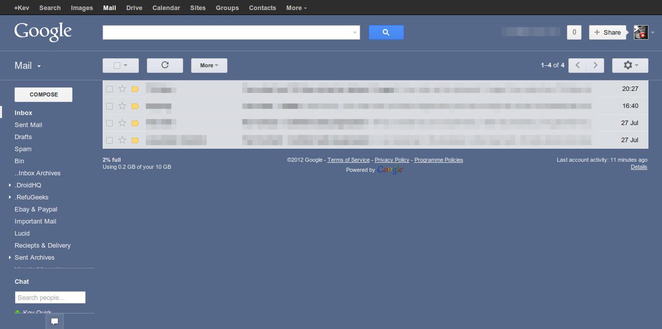Viewport: 662px width, 329px height.
Task: Open the settings gear menu
Action: pos(630,65)
